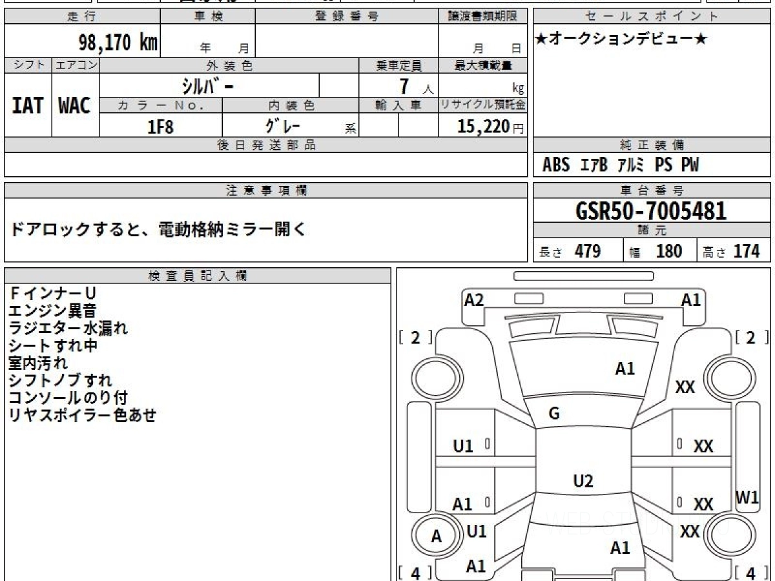Click the 後日発送部品 section header
Viewport: 775px width, 581px height.
266,145
